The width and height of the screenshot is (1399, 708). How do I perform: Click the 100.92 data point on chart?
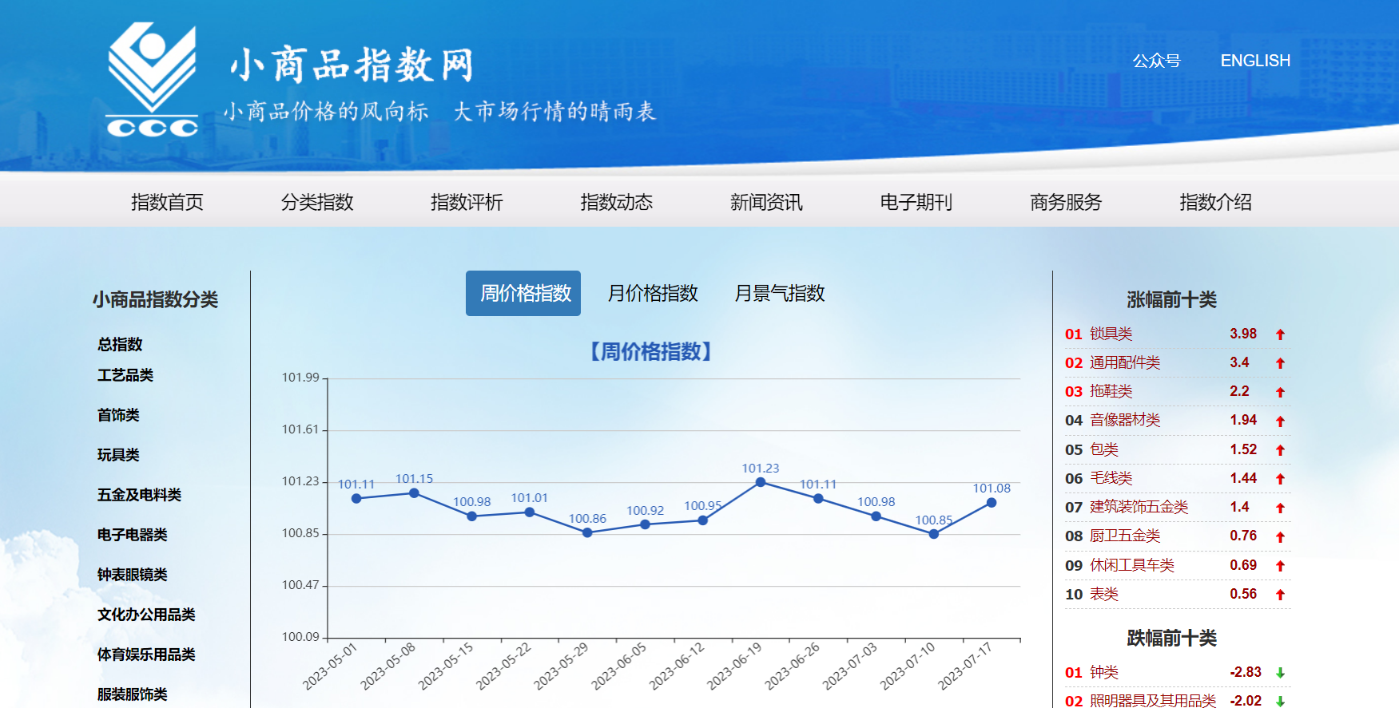pos(645,524)
